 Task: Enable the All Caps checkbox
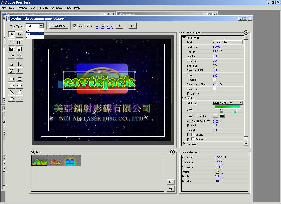(214, 79)
